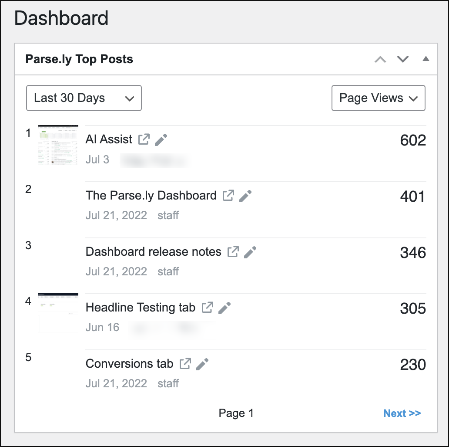
Task: Click staff author under The Parse.ly Dashboard
Action: [168, 215]
